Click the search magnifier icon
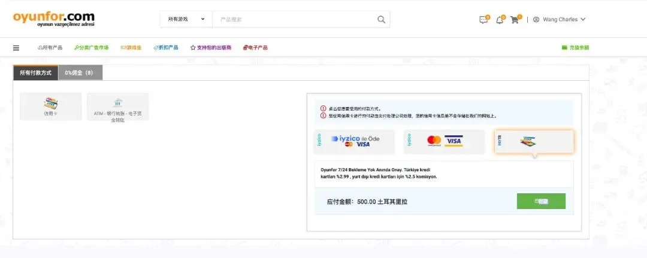 pos(381,19)
